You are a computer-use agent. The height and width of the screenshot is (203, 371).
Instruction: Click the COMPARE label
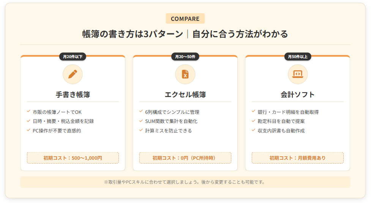[185, 19]
